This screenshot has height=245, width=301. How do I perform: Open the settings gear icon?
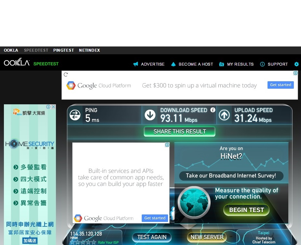[296, 64]
